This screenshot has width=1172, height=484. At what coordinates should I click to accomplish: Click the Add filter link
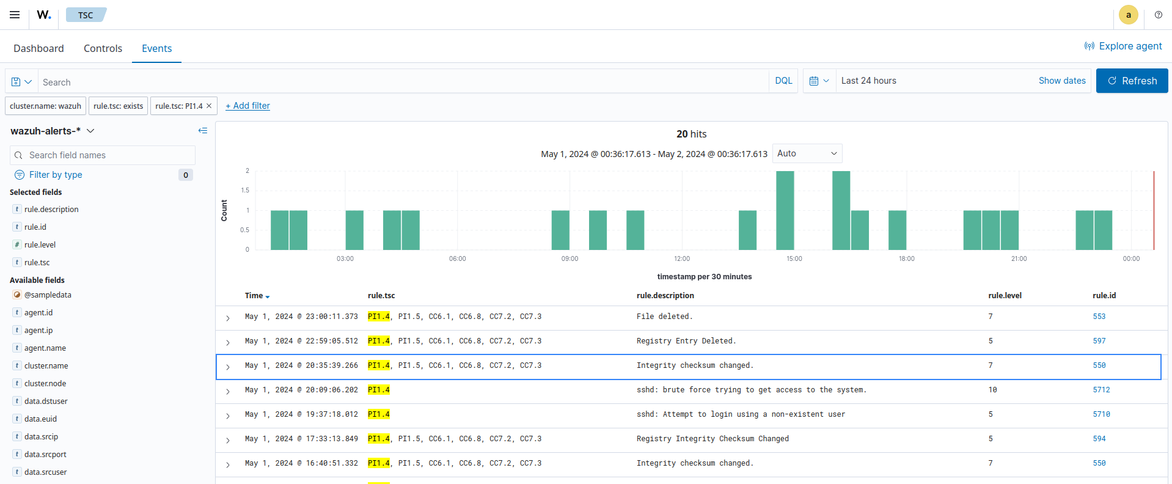click(247, 106)
